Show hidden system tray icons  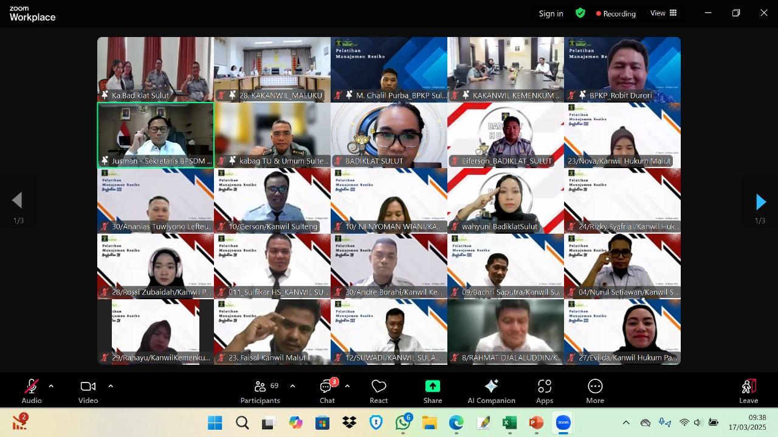point(626,423)
